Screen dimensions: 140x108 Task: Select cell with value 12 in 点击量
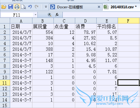click(64, 32)
